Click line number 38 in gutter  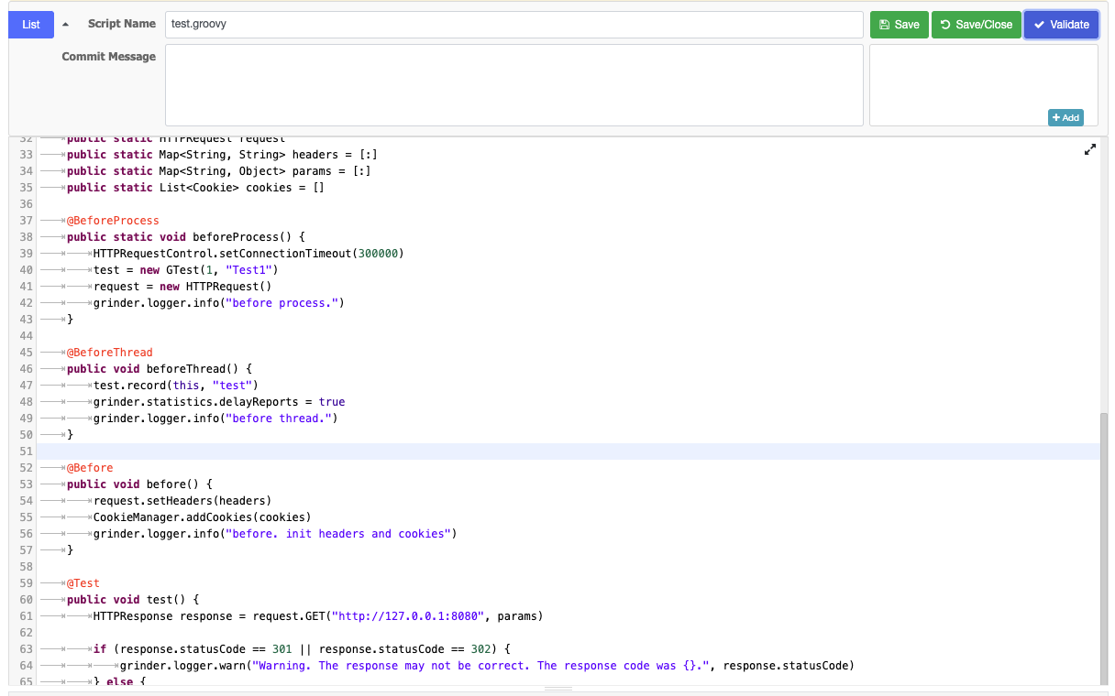25,237
